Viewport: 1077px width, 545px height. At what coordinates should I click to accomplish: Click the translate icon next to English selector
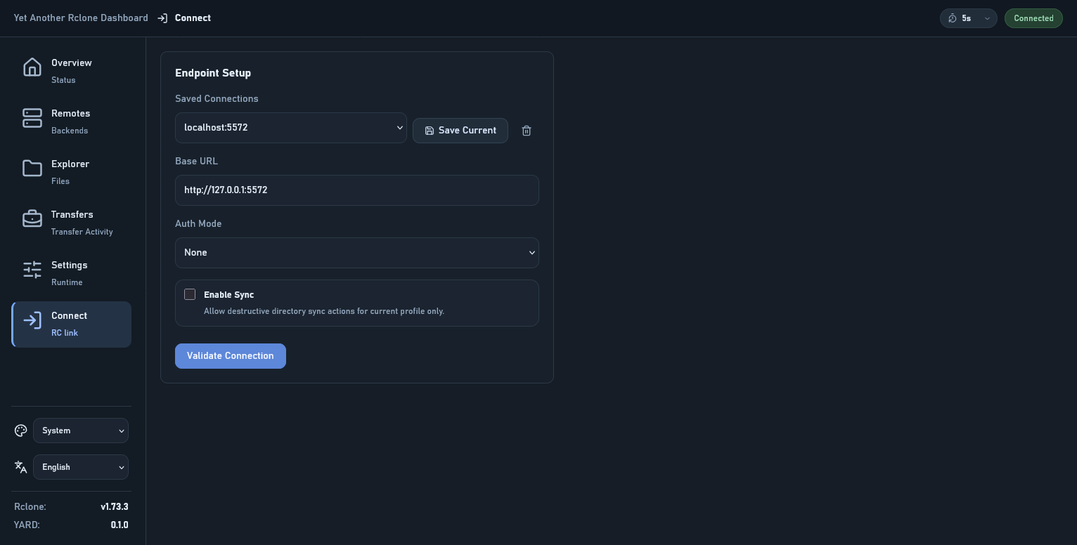coord(20,466)
